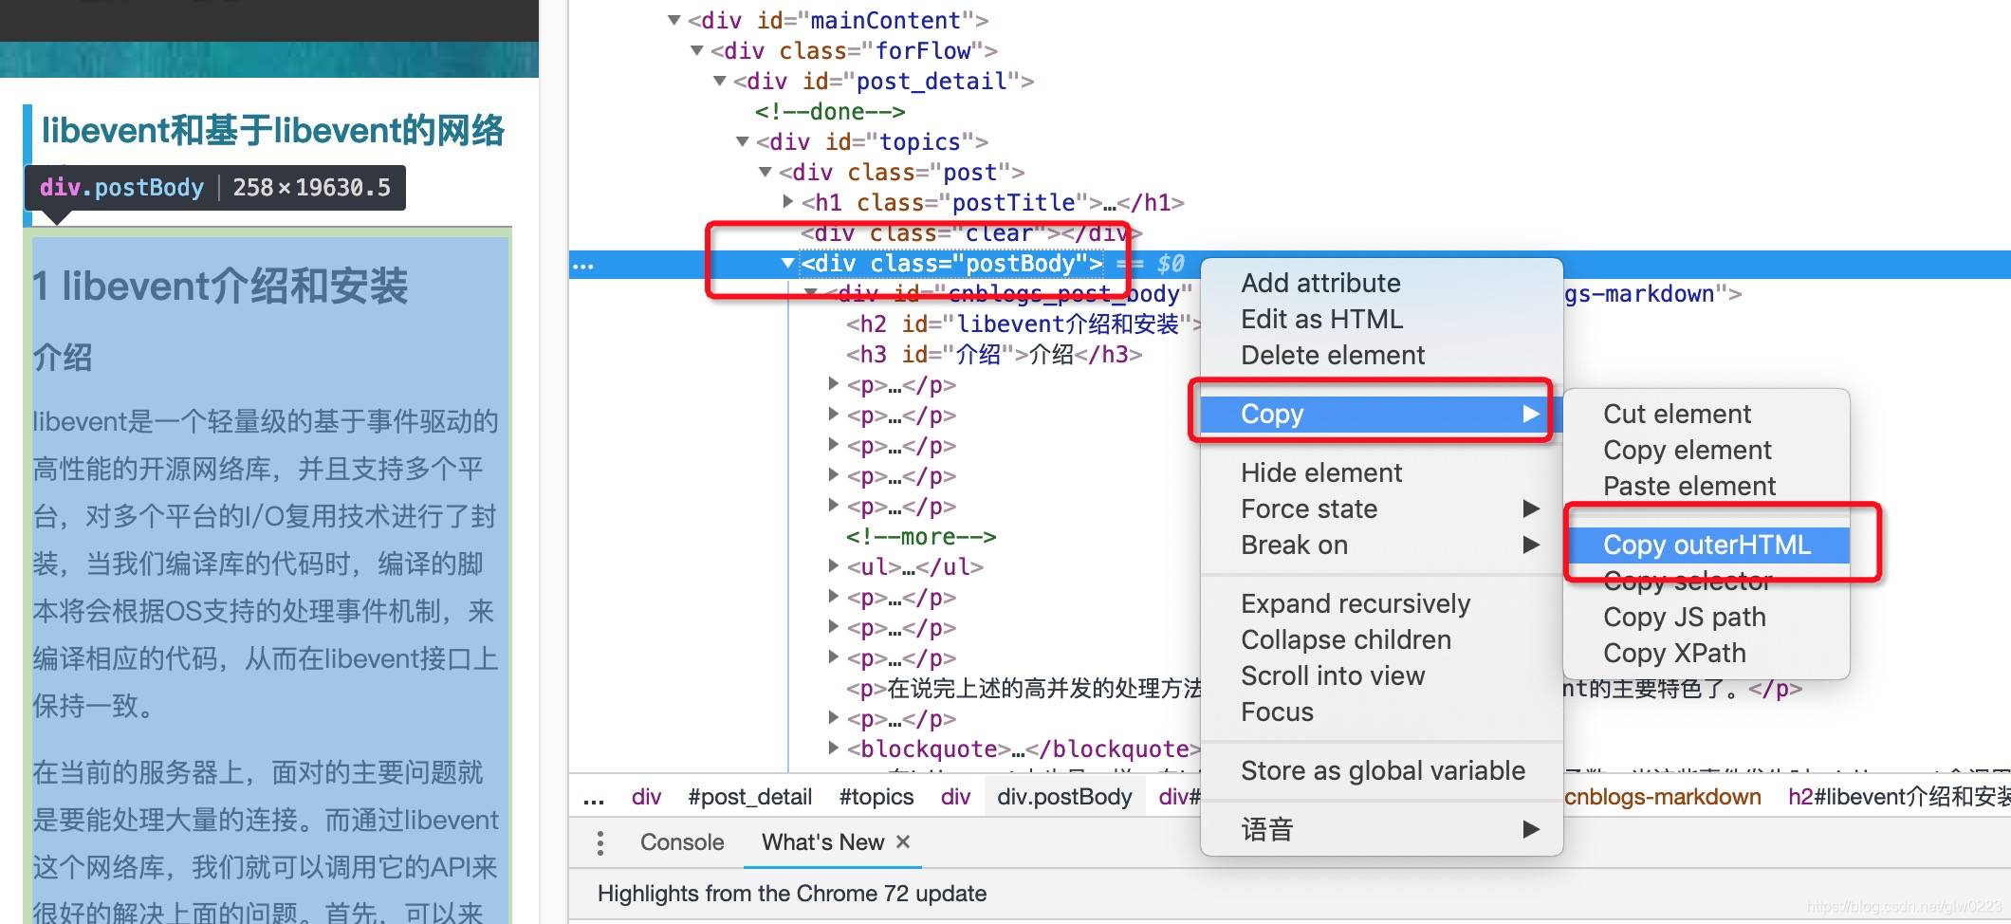
Task: Select Paste element in submenu
Action: tap(1707, 486)
